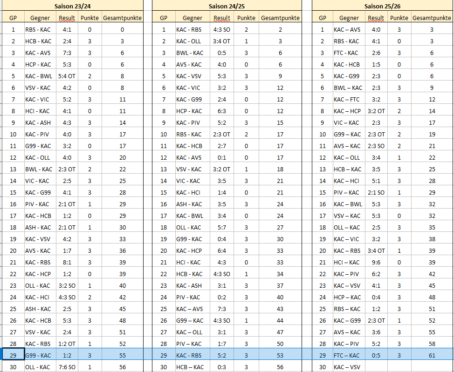This screenshot has height=372, width=454.
Task: Select the Saison 24/25 title cell
Action: point(227,6)
